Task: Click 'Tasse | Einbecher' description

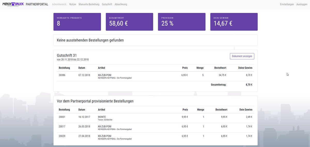Action: pos(105,120)
